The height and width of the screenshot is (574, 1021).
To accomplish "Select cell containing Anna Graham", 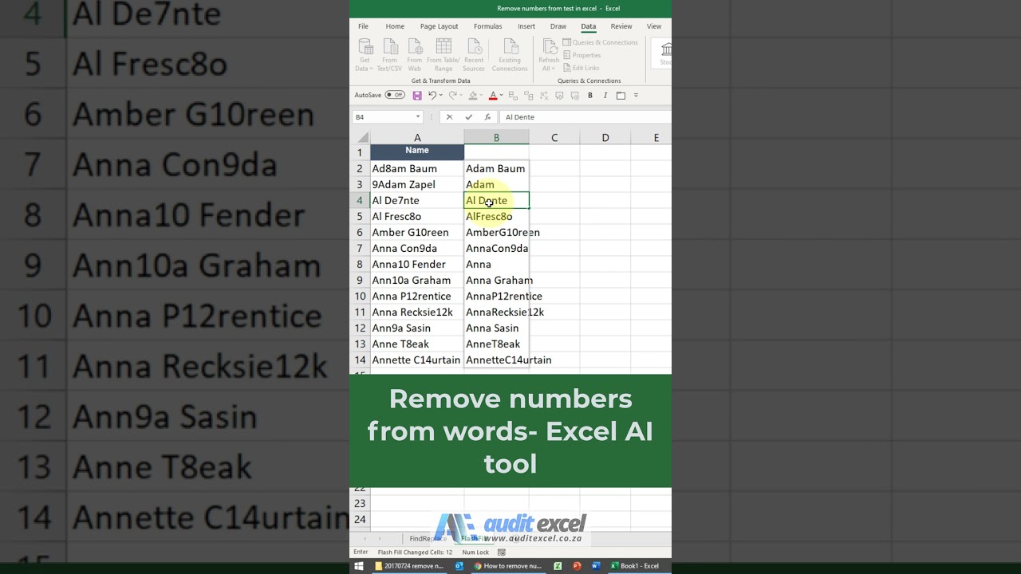I will (496, 280).
